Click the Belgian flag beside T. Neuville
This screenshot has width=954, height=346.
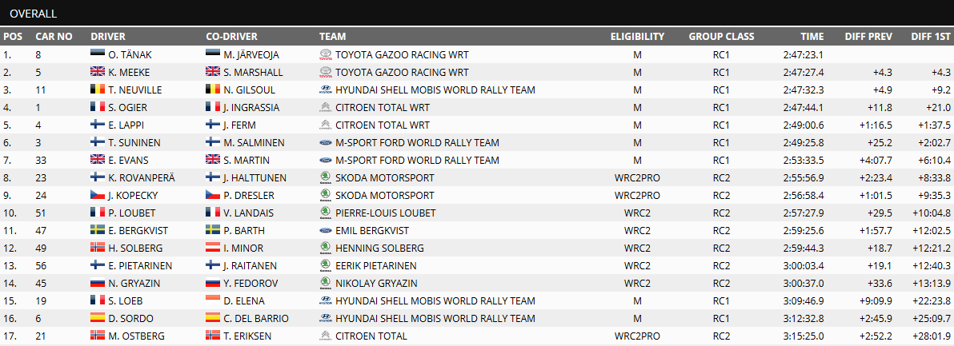click(98, 89)
